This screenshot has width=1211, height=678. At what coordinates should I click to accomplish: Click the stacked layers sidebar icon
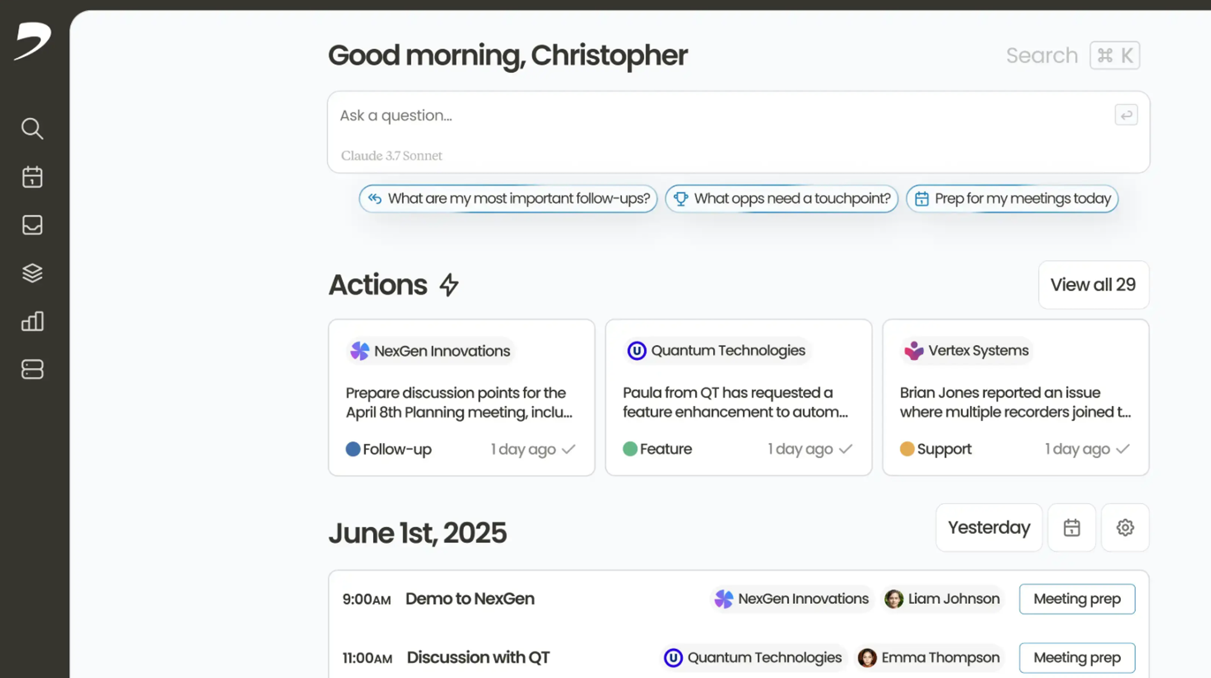click(x=32, y=273)
